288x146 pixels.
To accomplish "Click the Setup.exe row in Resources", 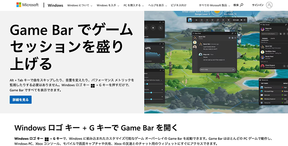I will point(274,103).
